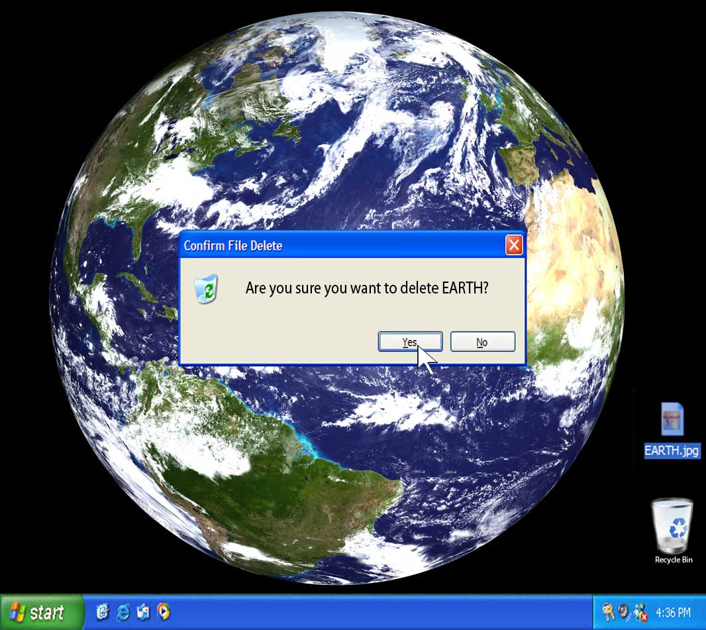
Task: Cancel deletion by clicking No
Action: [x=482, y=342]
